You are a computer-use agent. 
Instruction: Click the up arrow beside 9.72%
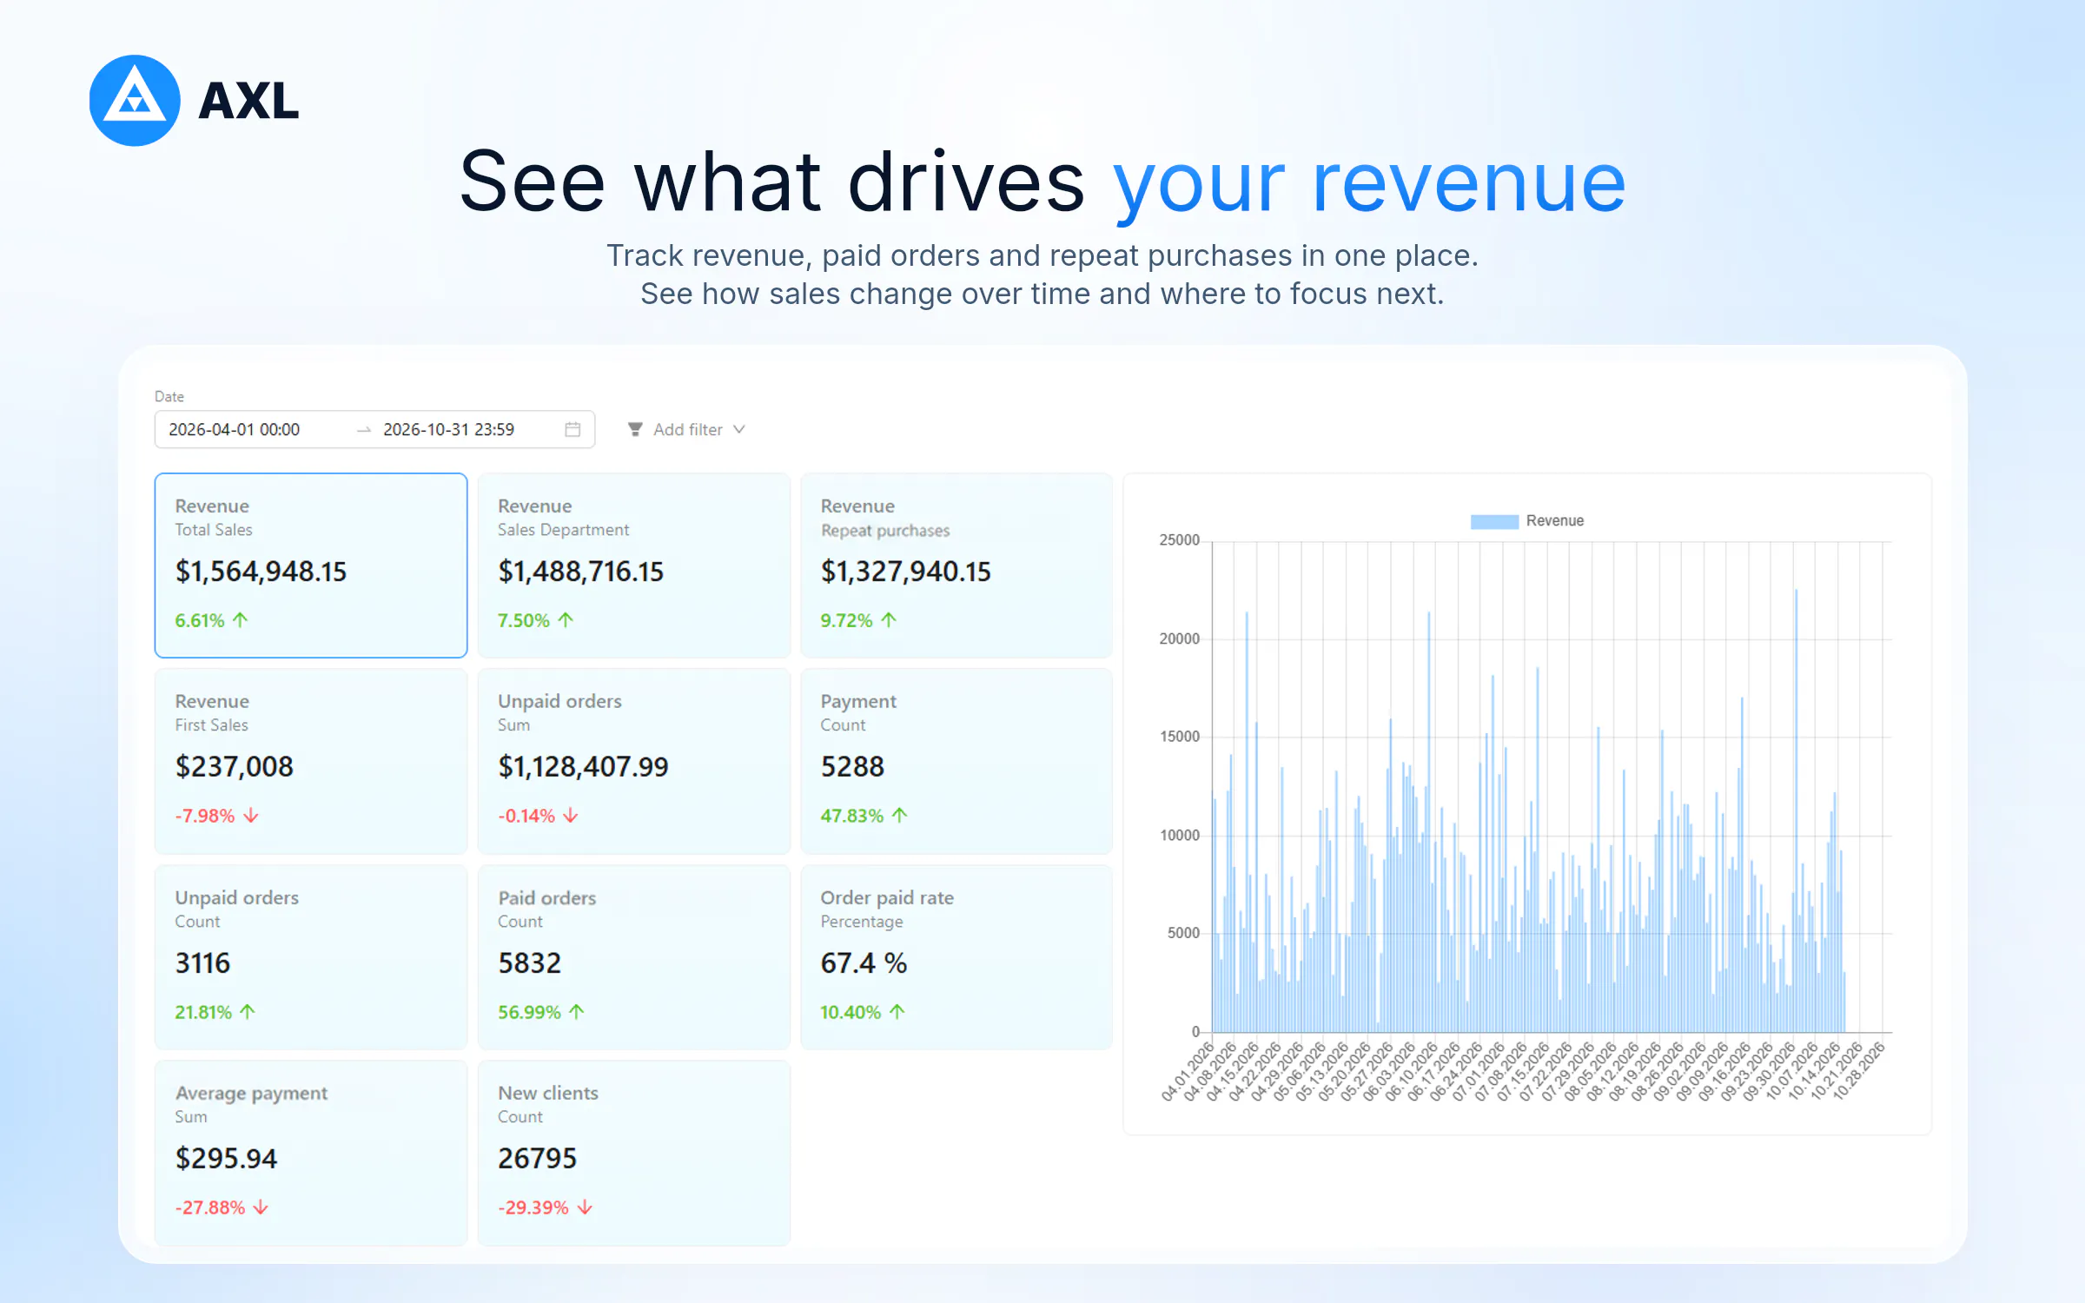point(889,620)
